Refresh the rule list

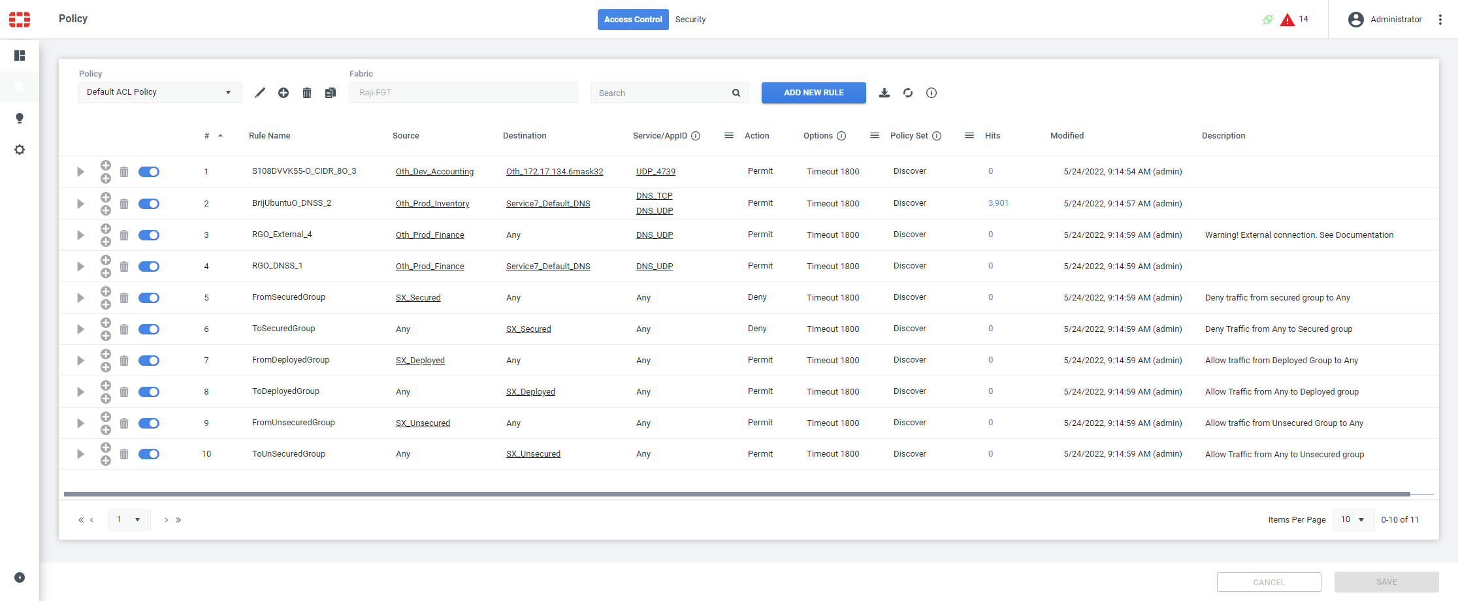(908, 93)
